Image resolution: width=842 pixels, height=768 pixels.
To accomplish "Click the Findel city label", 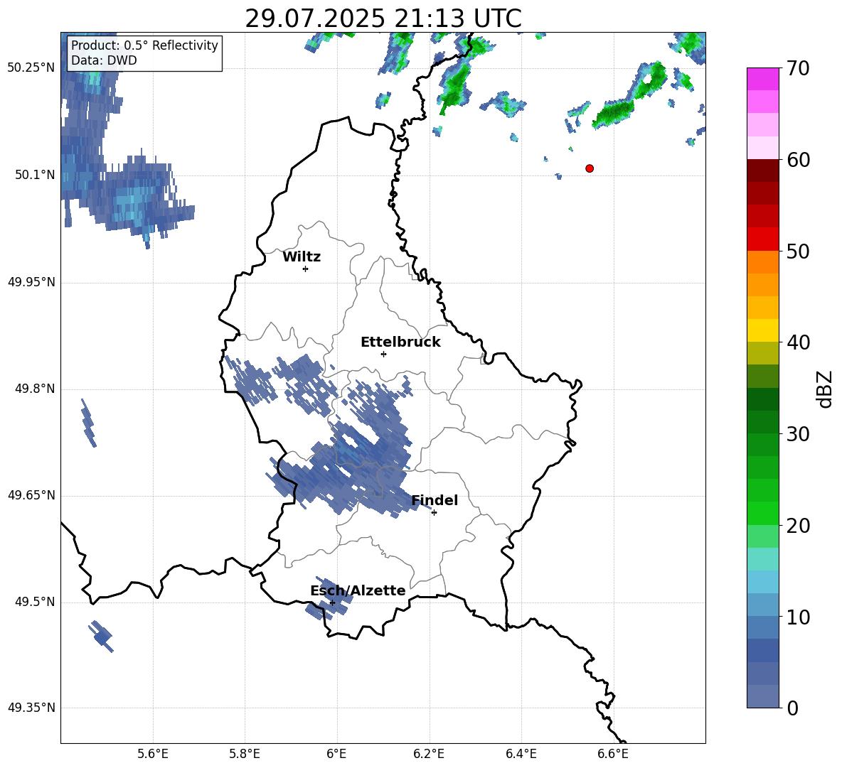I will pyautogui.click(x=435, y=500).
